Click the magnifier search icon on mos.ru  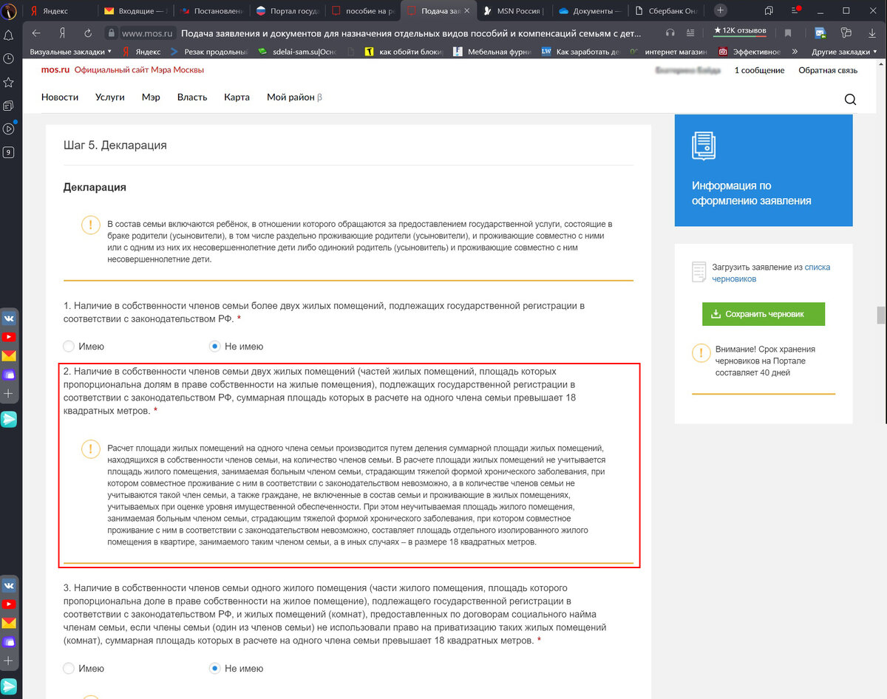pyautogui.click(x=850, y=100)
